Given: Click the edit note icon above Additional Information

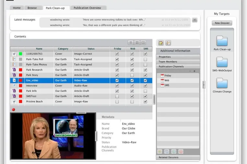Looking at the screenshot, I should point(161,43).
